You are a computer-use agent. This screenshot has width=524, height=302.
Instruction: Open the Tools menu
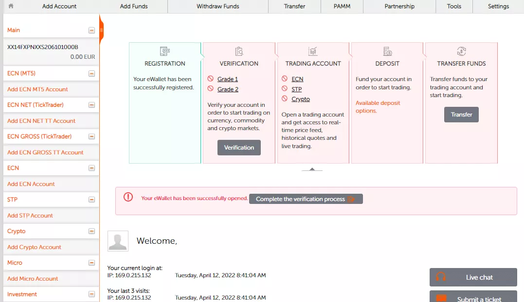pyautogui.click(x=454, y=6)
